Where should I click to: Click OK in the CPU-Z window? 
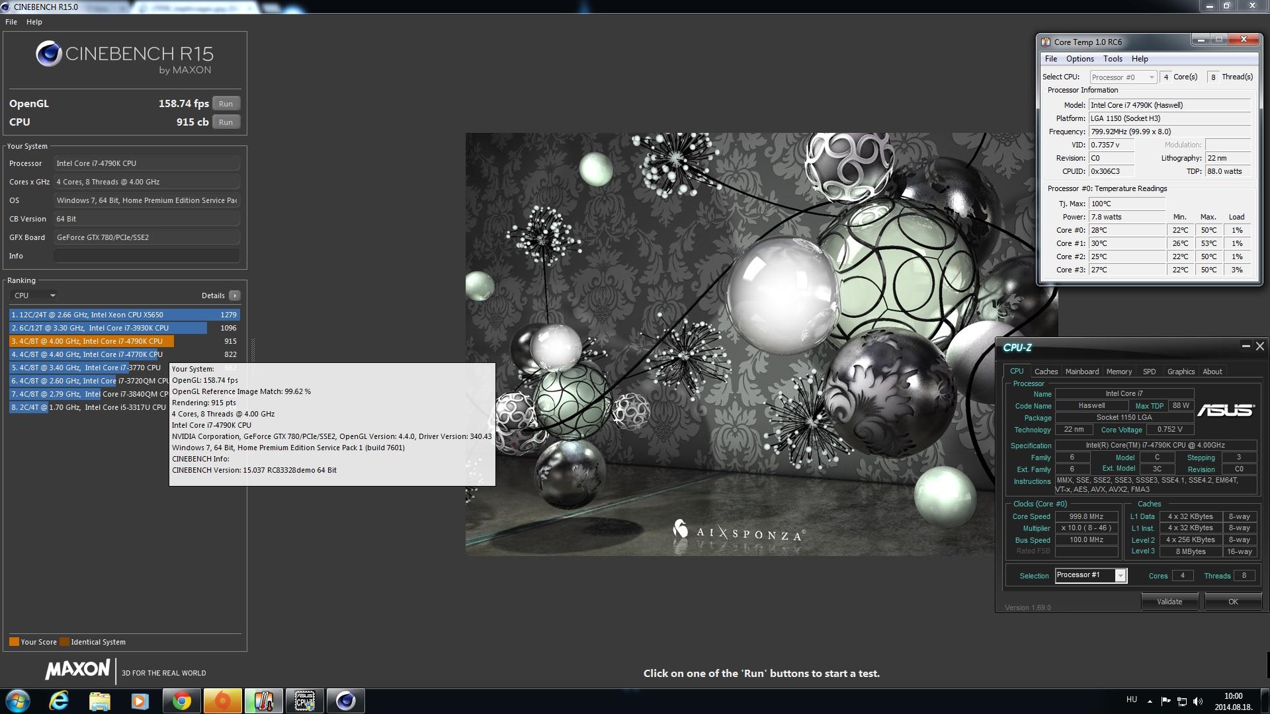point(1233,602)
